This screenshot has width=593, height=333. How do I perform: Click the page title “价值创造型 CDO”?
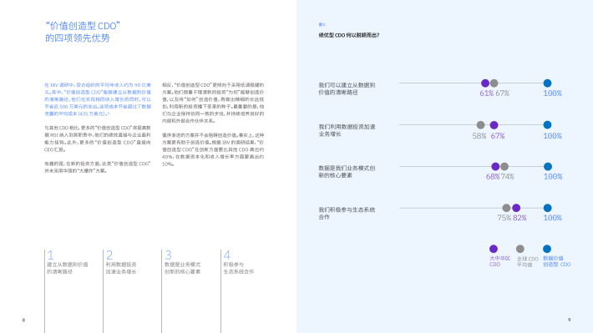83,26
